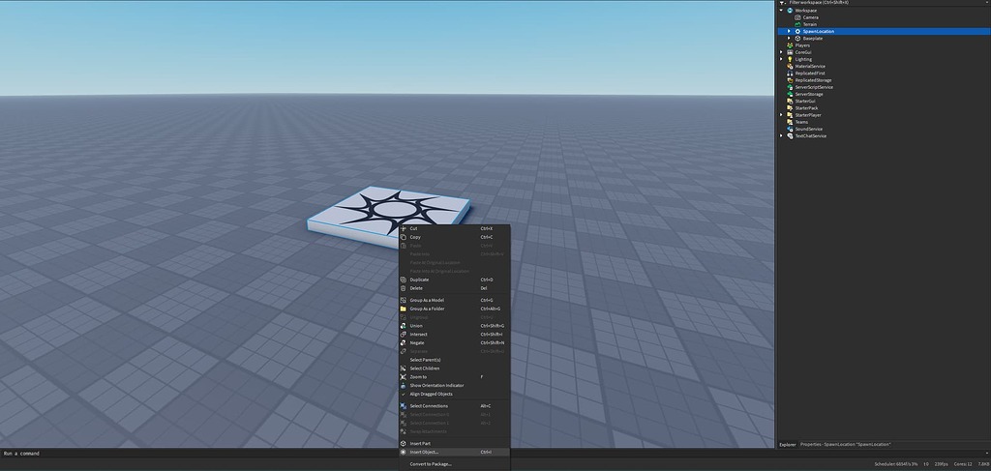Viewport: 991px width, 471px height.
Task: Click the StarterPlayer icon
Action: pos(790,115)
